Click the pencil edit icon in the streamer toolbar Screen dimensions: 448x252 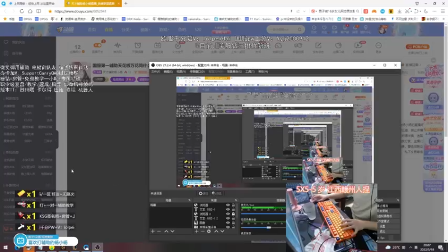pyautogui.click(x=318, y=45)
